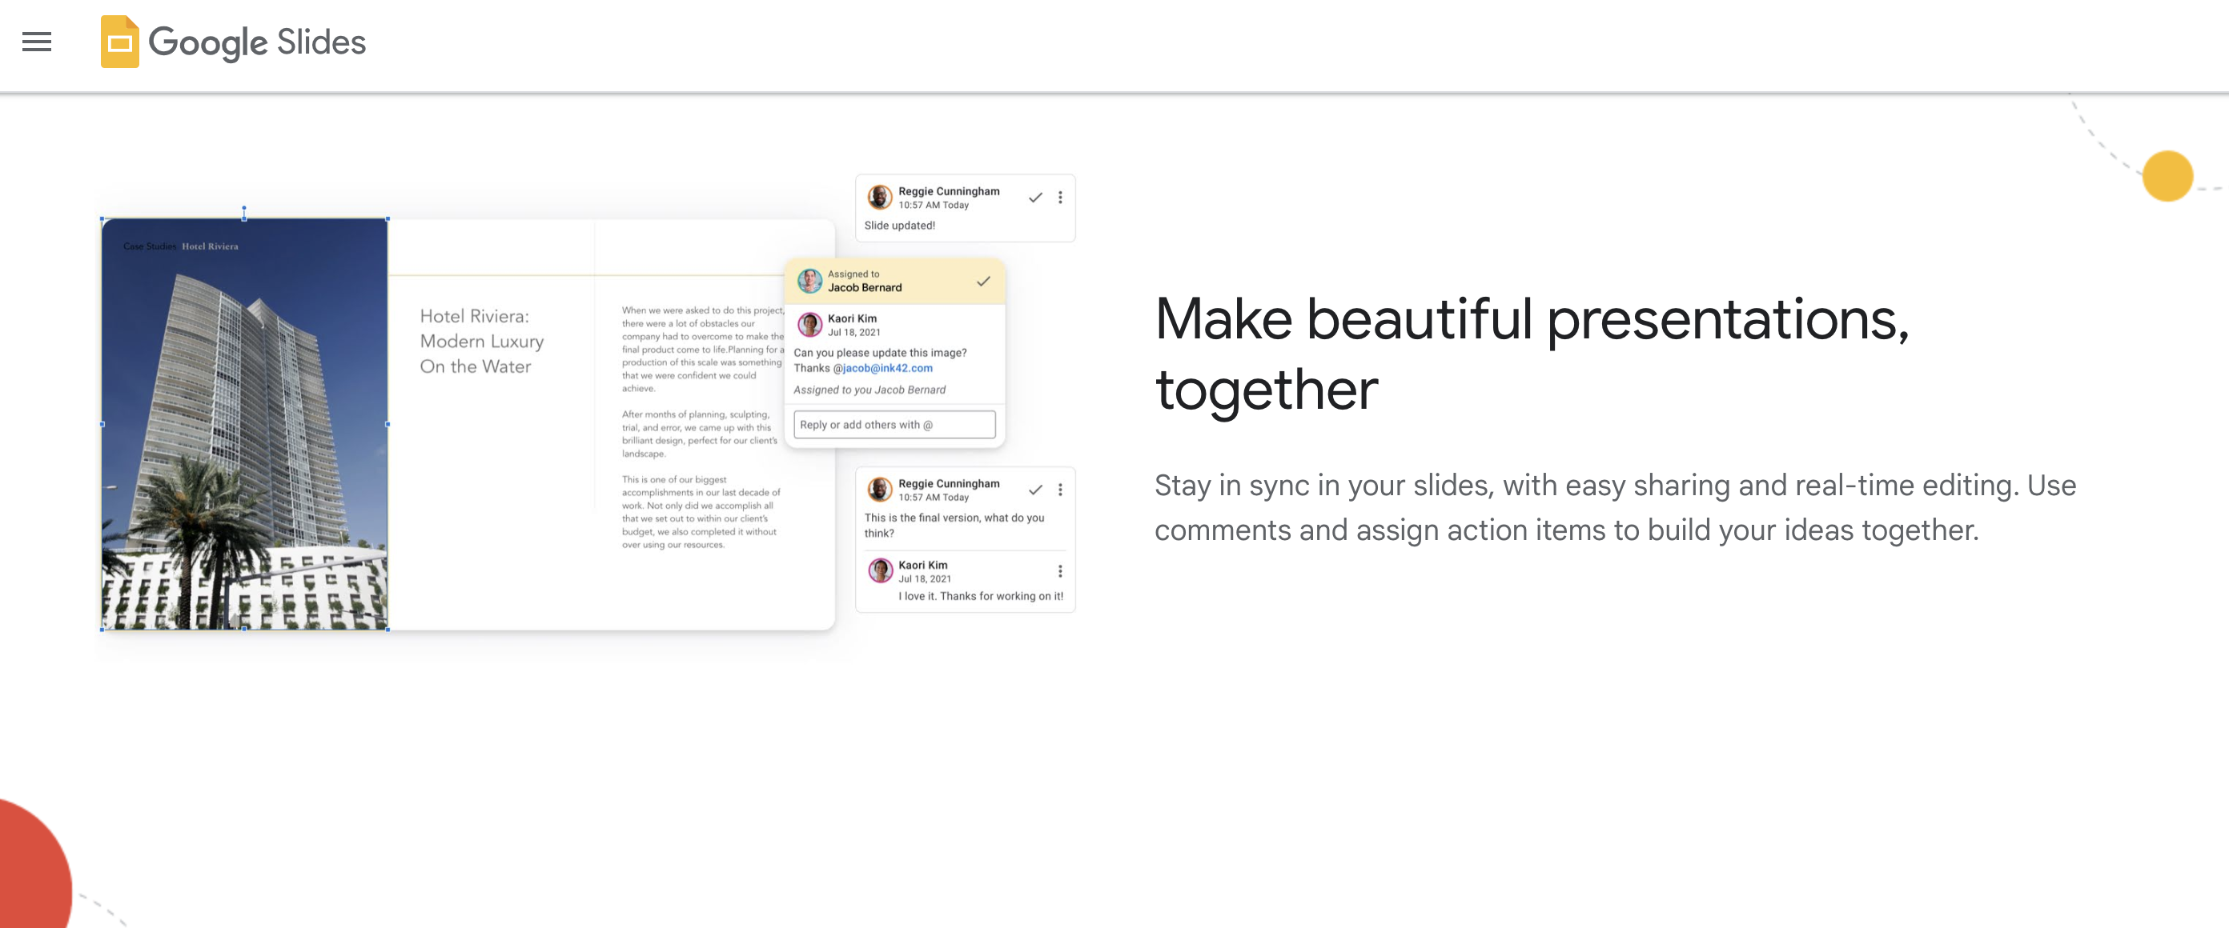Open options menu for the final version comment

[1060, 490]
